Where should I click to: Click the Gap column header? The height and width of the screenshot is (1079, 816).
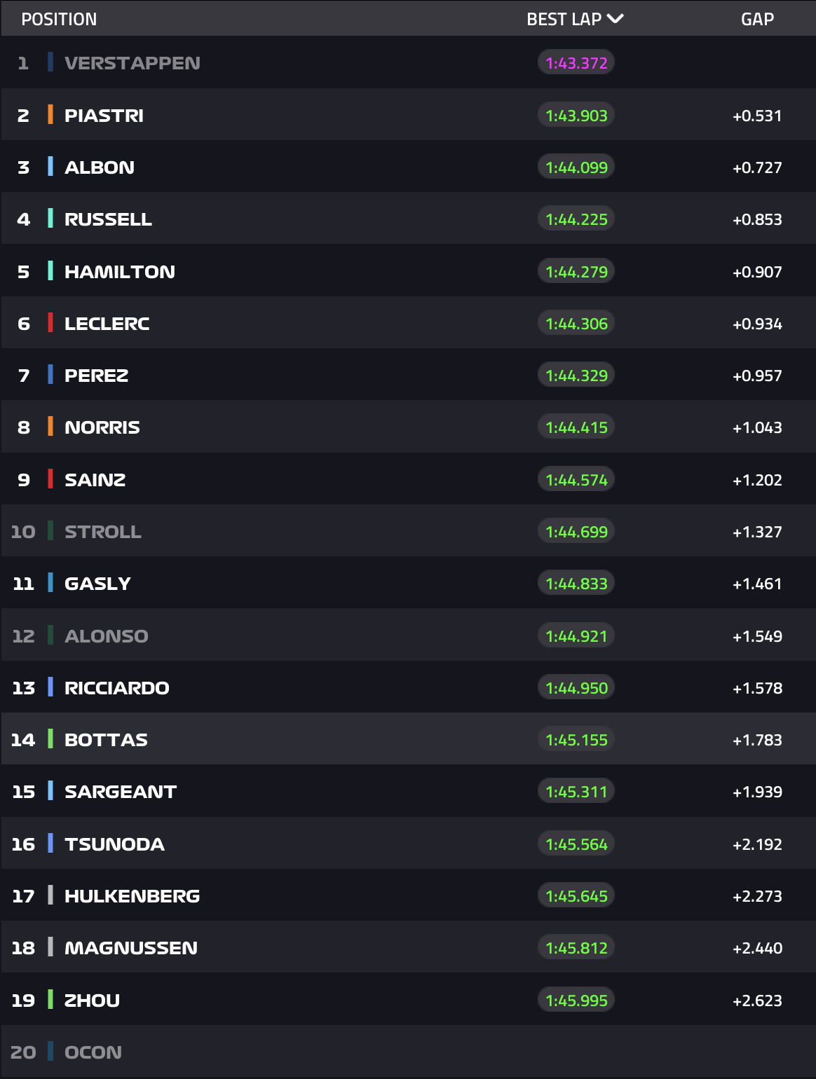click(x=757, y=19)
